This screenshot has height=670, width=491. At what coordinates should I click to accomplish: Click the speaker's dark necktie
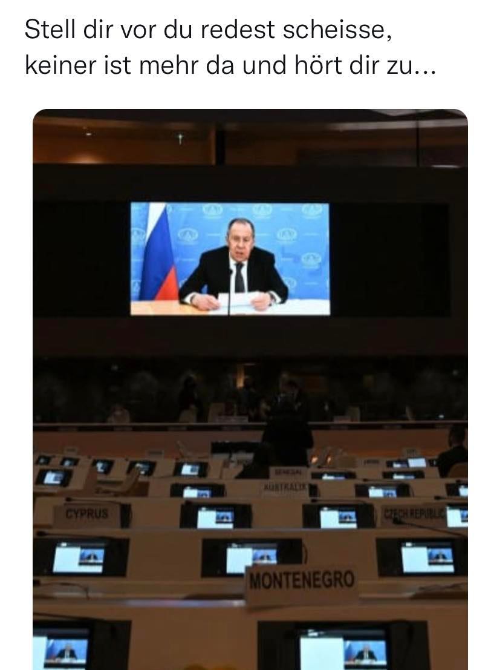point(239,278)
